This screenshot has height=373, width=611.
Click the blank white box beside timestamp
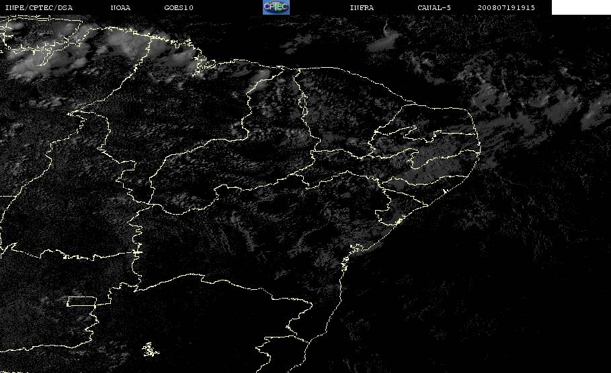pos(581,7)
